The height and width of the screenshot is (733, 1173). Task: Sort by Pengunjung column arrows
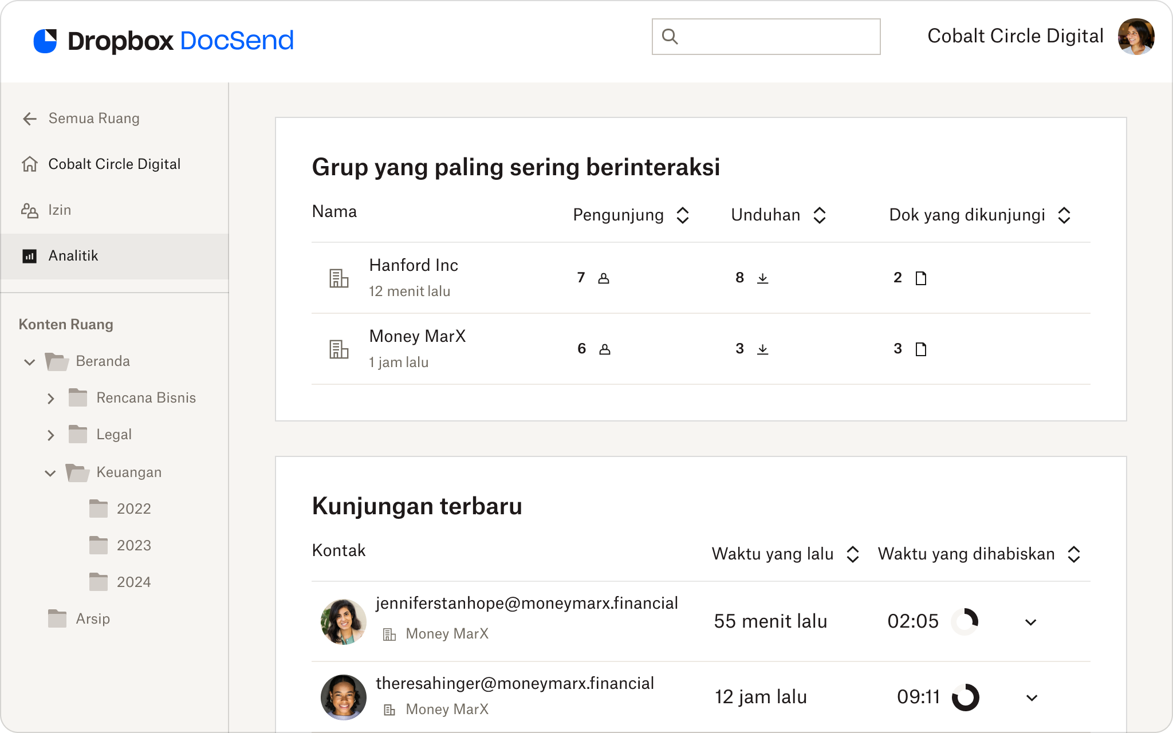pos(683,215)
